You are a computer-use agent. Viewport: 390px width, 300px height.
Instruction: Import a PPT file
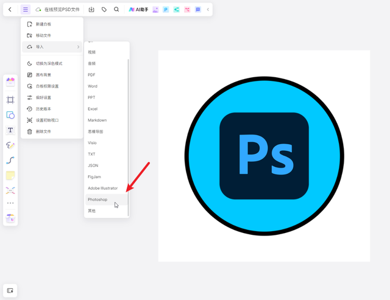(106, 97)
